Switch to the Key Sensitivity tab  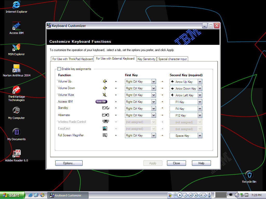pyautogui.click(x=146, y=59)
